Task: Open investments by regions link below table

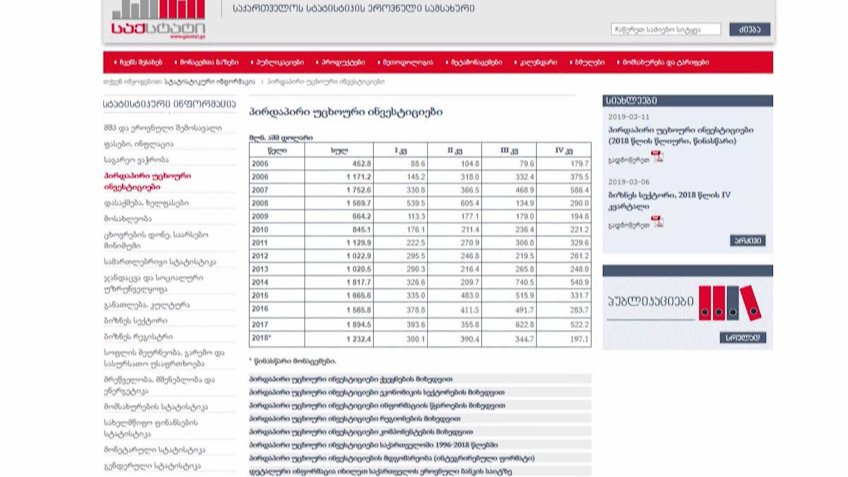Action: [355, 418]
